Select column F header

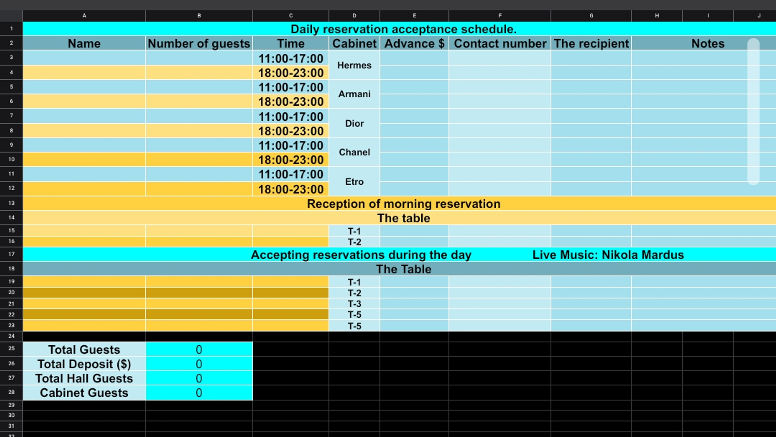(500, 15)
